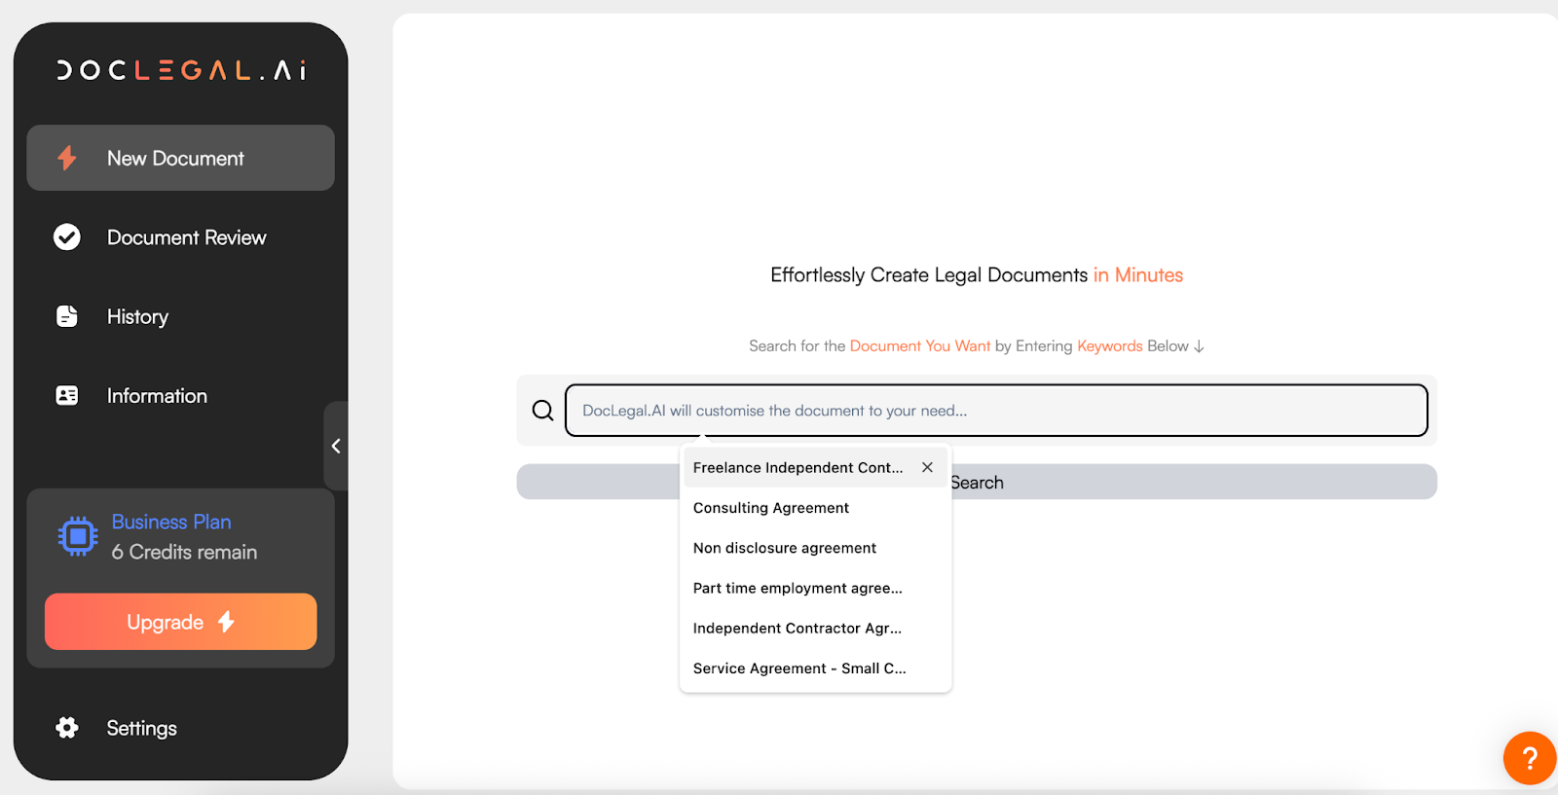Image resolution: width=1558 pixels, height=795 pixels.
Task: Click the Information card icon
Action: point(67,395)
